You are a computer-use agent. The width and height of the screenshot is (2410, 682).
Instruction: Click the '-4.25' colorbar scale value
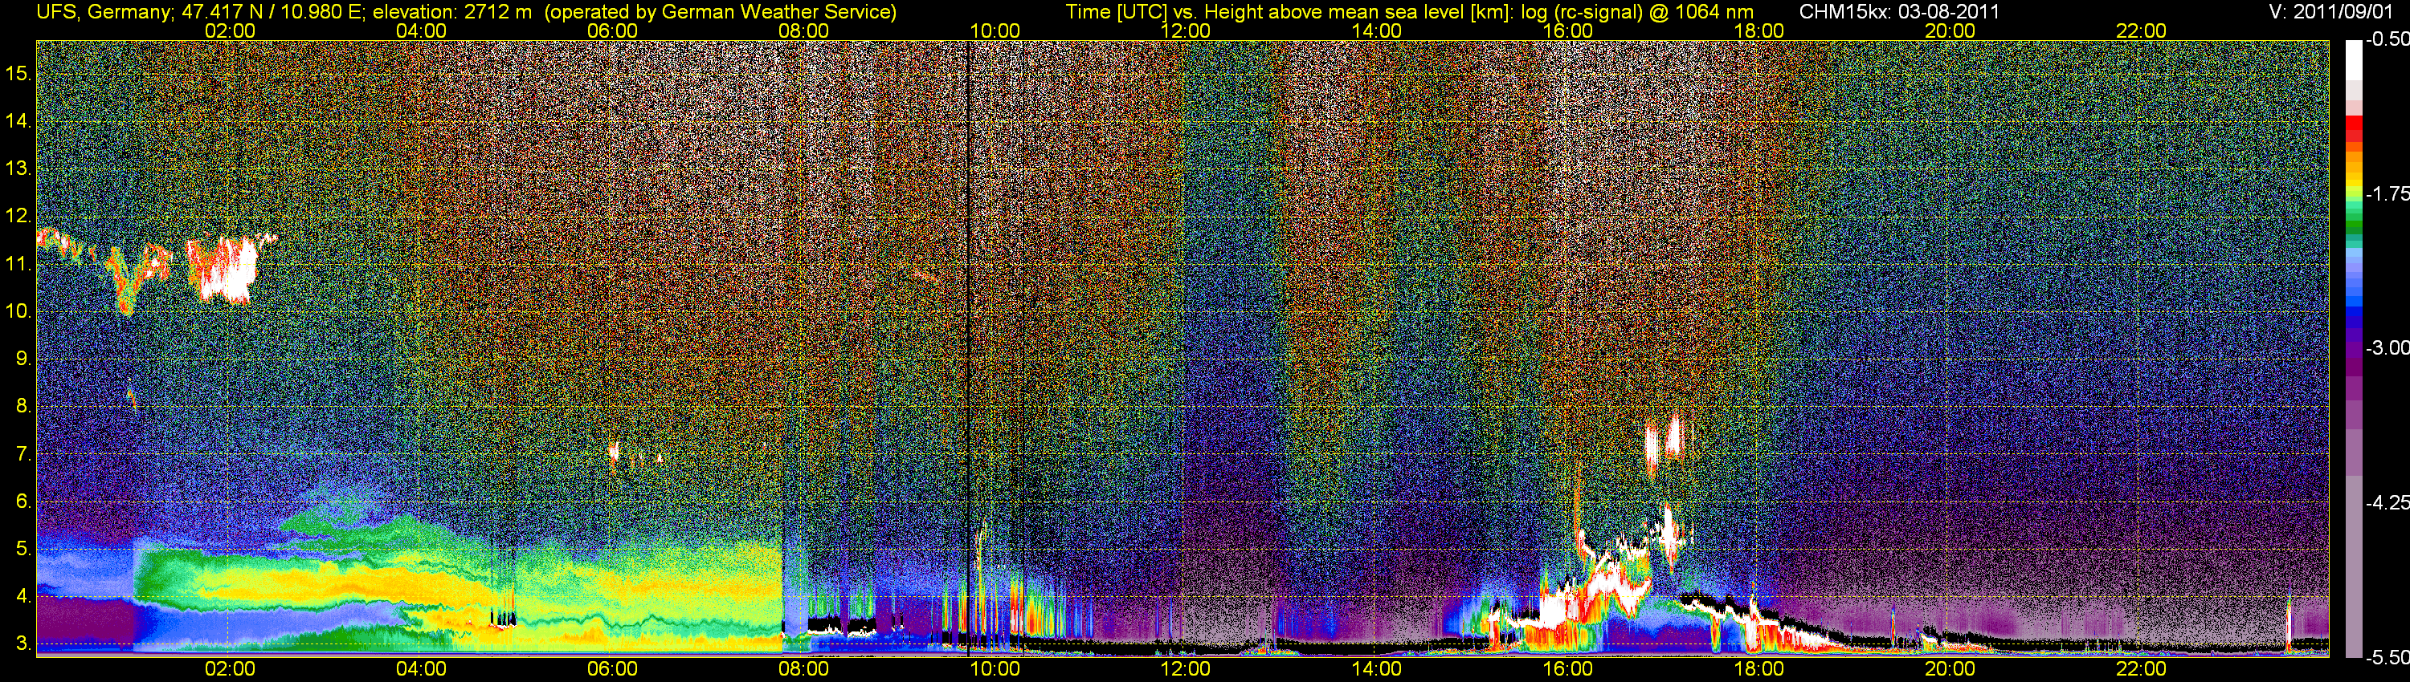point(2387,502)
